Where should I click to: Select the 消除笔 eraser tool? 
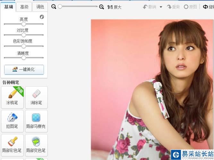36,97
